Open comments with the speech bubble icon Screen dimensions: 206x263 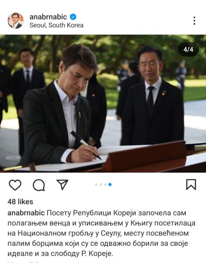pos(39,185)
